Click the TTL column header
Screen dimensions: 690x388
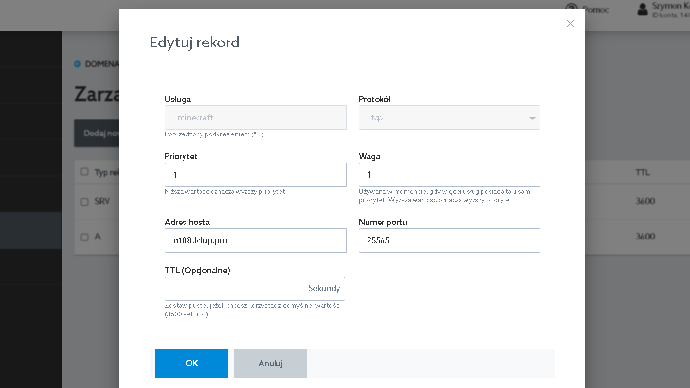(643, 172)
